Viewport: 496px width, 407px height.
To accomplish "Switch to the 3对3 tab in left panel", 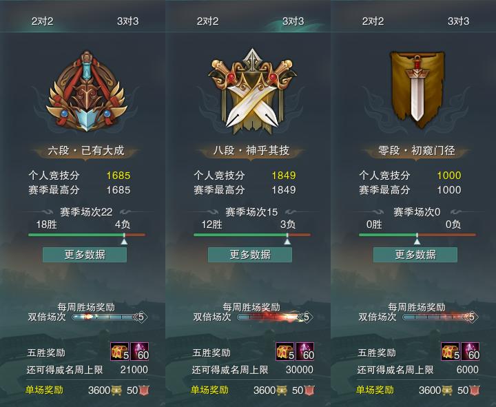I will 128,21.
